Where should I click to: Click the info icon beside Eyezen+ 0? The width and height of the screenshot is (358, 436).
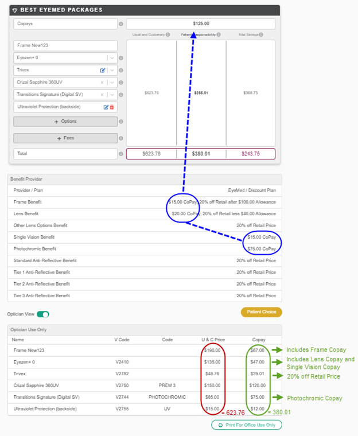point(121,58)
